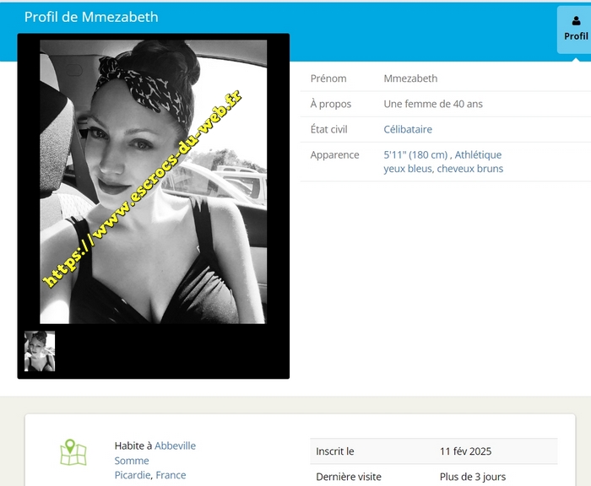Click the 'Profil de Mmezabeth' heading

[91, 17]
